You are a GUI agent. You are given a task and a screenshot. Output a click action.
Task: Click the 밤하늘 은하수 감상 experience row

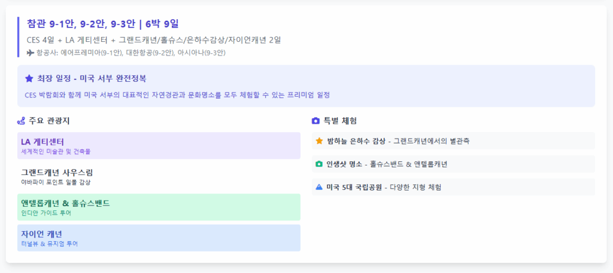(x=454, y=141)
